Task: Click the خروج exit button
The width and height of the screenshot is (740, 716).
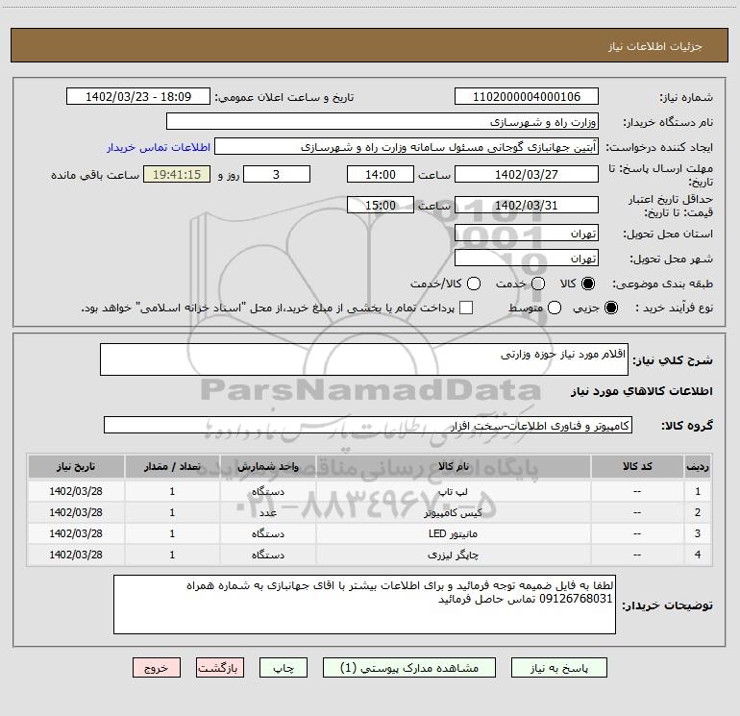Action: coord(157,668)
